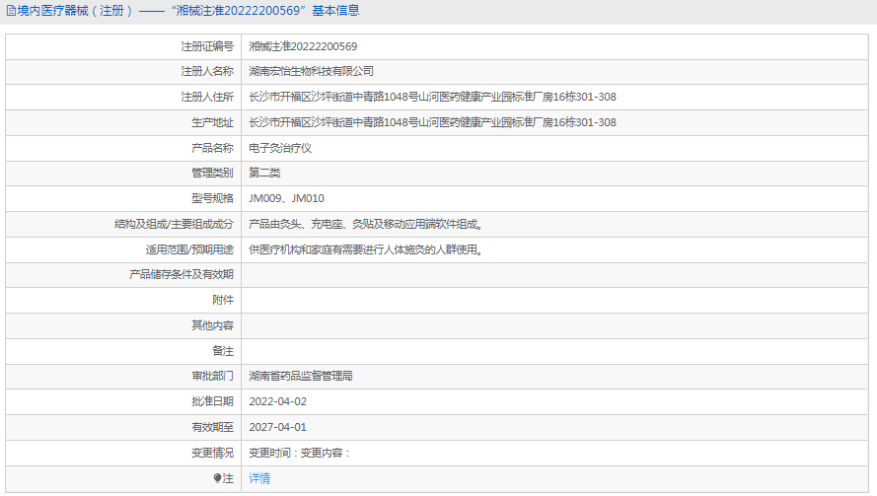This screenshot has height=496, width=877.
Task: Click the 批准日期 label
Action: point(212,401)
